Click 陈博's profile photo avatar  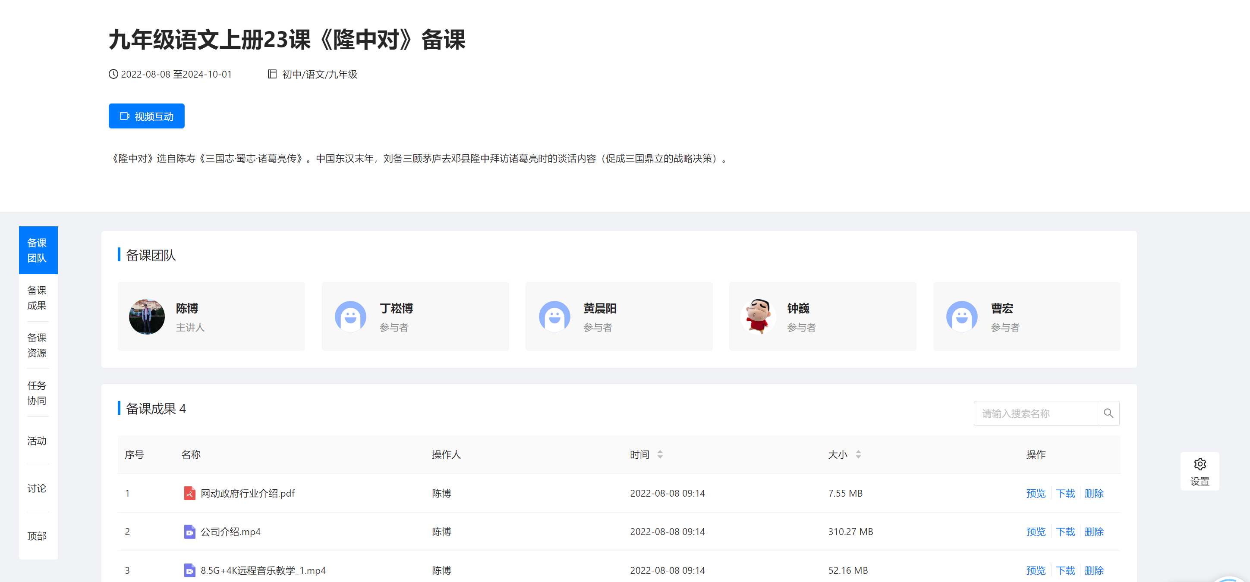pos(147,317)
